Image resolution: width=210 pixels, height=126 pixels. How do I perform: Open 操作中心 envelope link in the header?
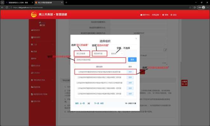[x=145, y=15]
